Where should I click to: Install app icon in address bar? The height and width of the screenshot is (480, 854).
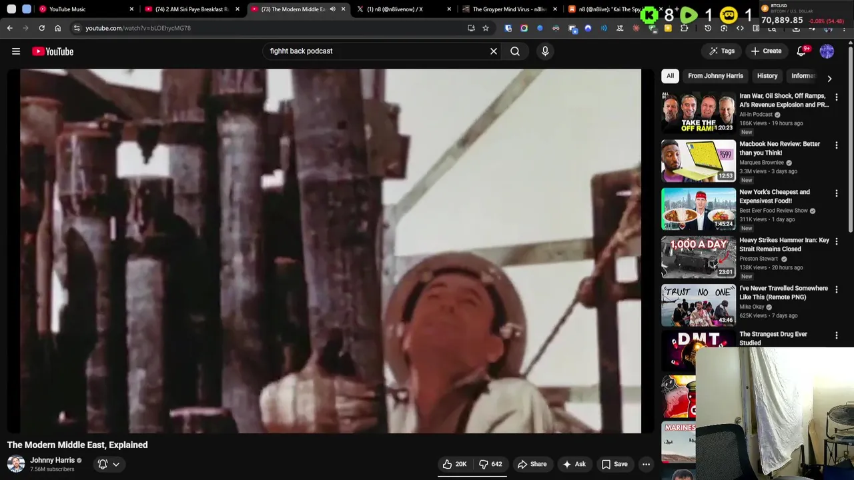[x=471, y=28]
